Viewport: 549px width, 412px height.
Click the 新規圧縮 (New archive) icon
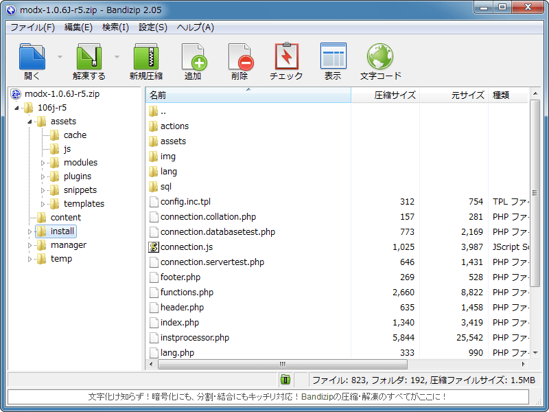coord(146,56)
